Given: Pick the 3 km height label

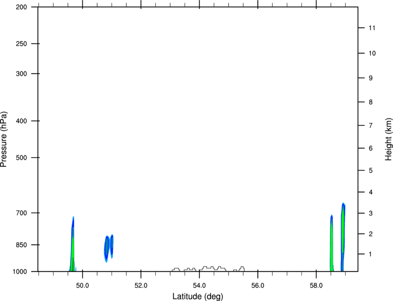Looking at the screenshot, I should 370,213.
